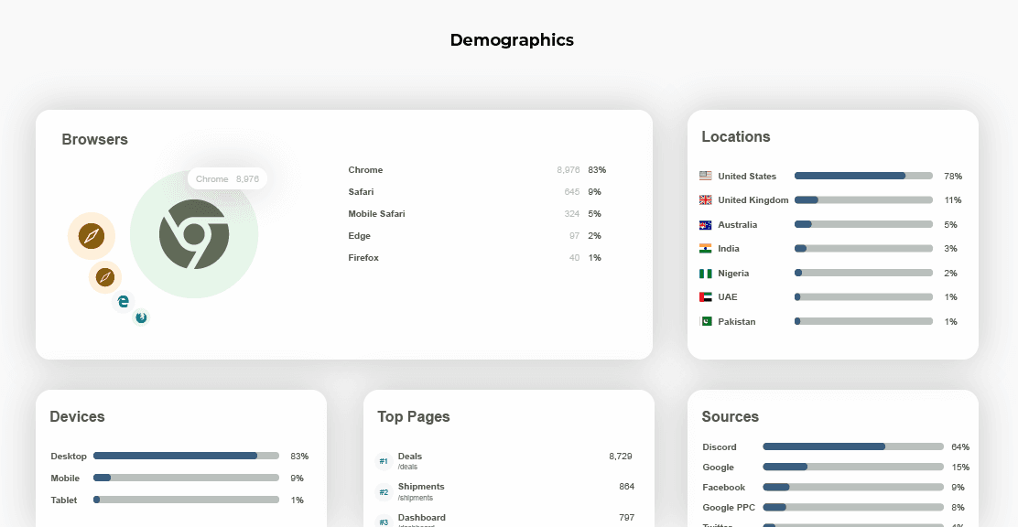Select Mobile Safari in browser list
This screenshot has width=1018, height=527.
click(376, 214)
